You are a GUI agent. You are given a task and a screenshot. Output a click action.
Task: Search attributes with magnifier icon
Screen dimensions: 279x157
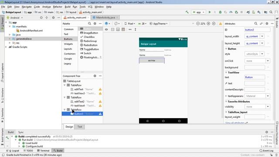click(256, 24)
